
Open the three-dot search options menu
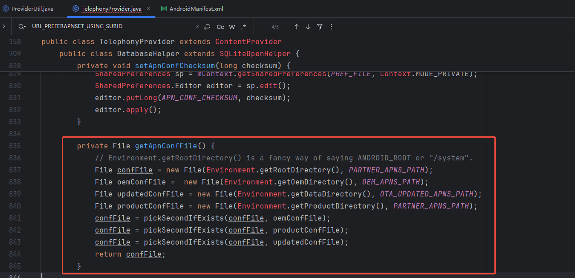(331, 27)
